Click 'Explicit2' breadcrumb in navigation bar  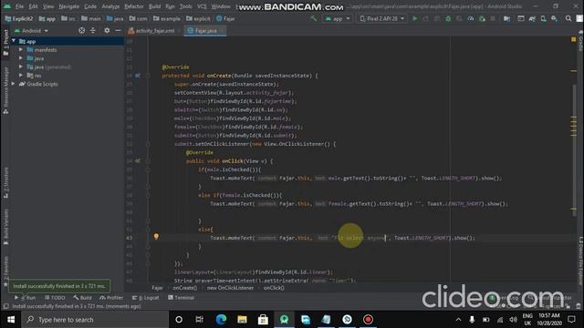[x=19, y=18]
